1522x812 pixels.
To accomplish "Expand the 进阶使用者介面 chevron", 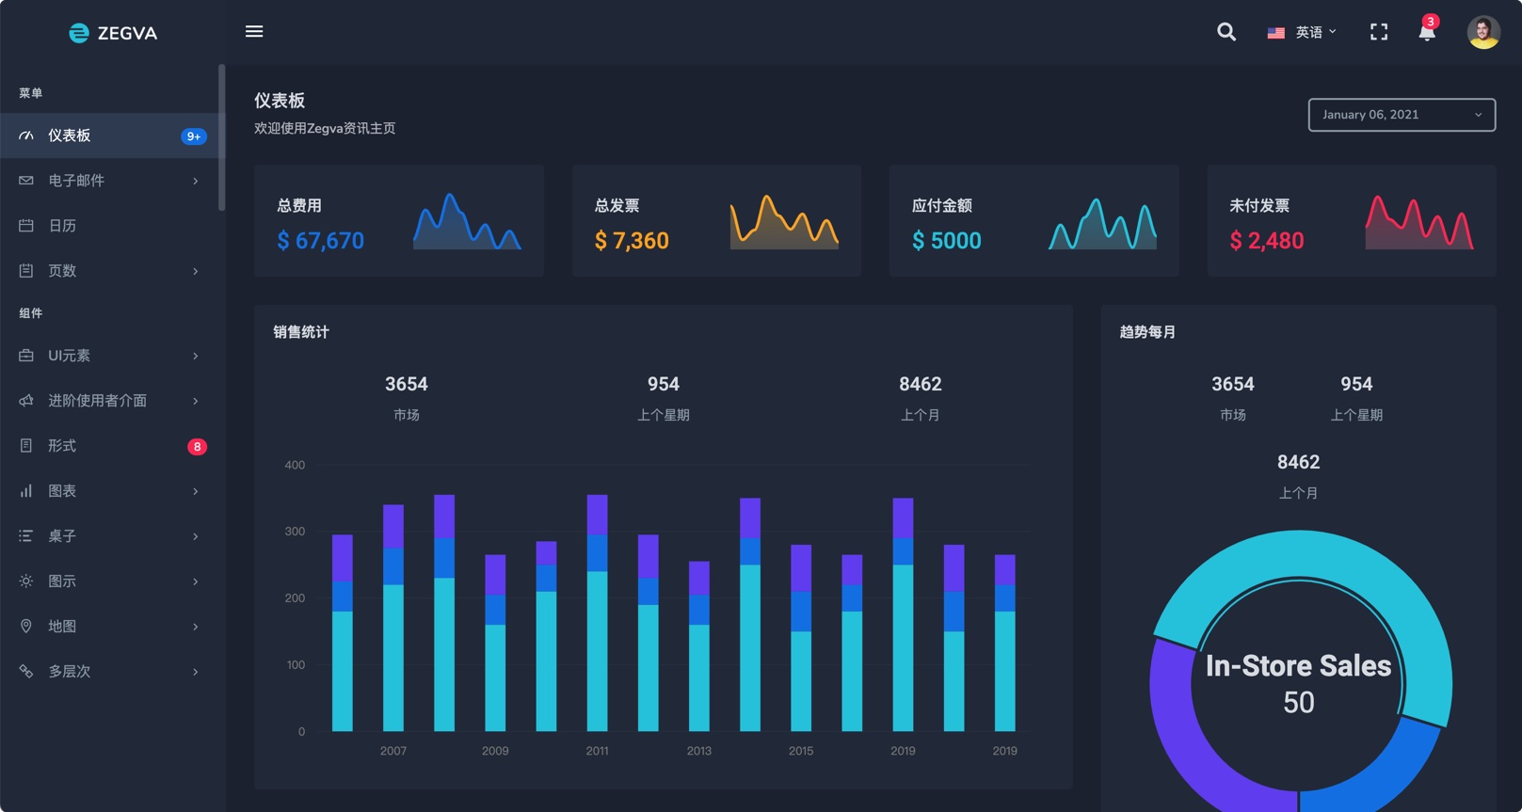I will (196, 401).
